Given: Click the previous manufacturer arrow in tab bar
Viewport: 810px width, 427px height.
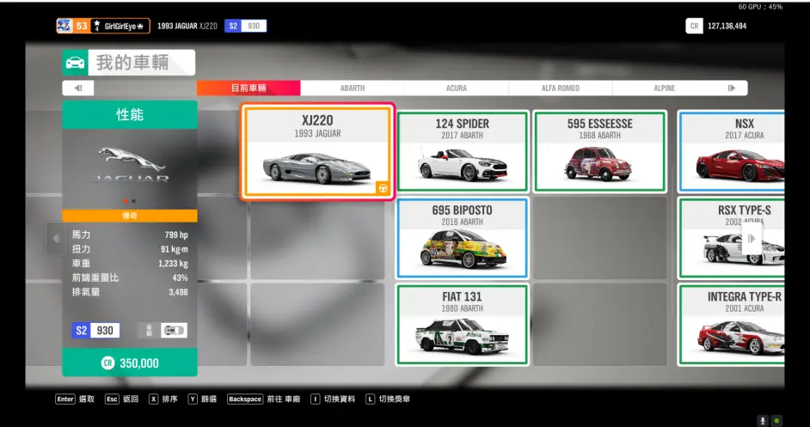Looking at the screenshot, I should tap(78, 88).
